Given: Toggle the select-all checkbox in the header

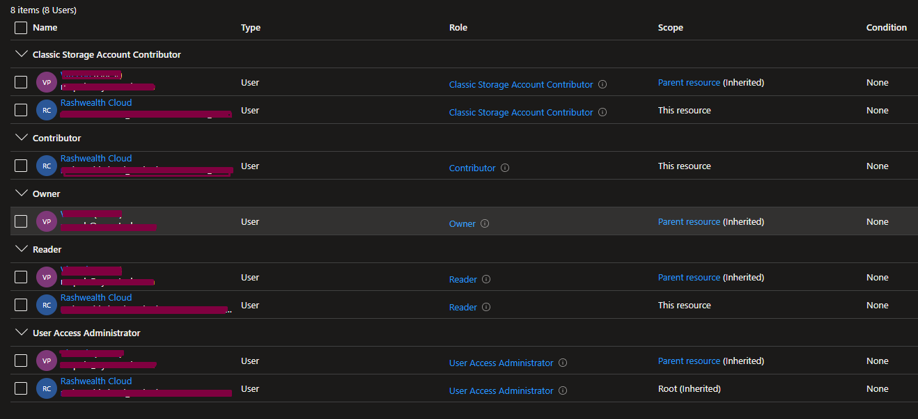Looking at the screenshot, I should pos(21,28).
